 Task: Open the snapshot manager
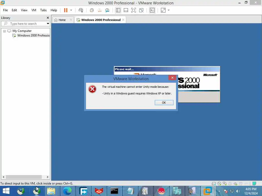point(107,10)
